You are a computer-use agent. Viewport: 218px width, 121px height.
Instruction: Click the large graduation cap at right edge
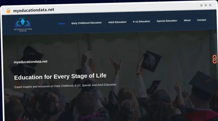pos(203,83)
